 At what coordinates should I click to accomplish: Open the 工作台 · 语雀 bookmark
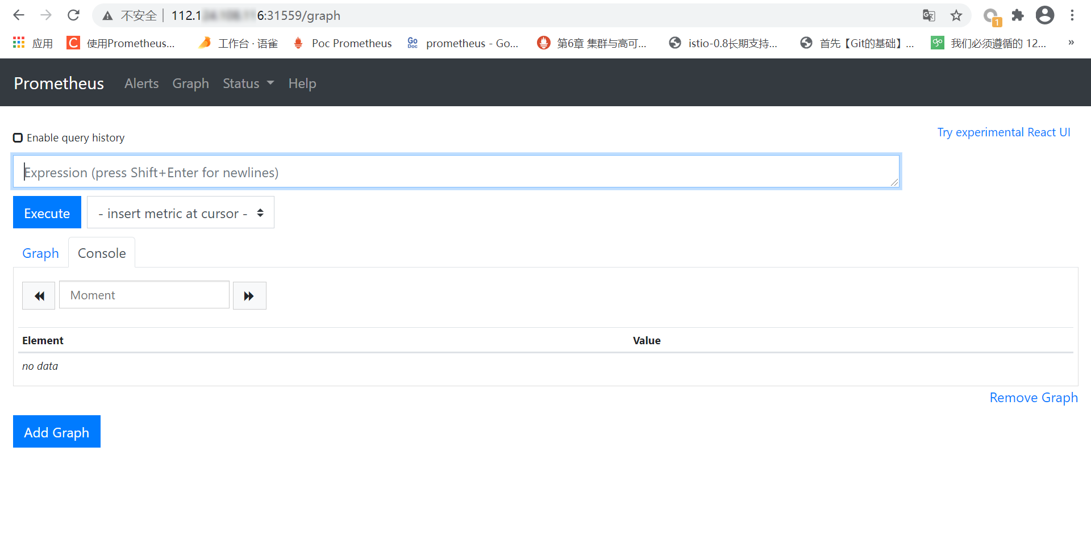coord(238,43)
